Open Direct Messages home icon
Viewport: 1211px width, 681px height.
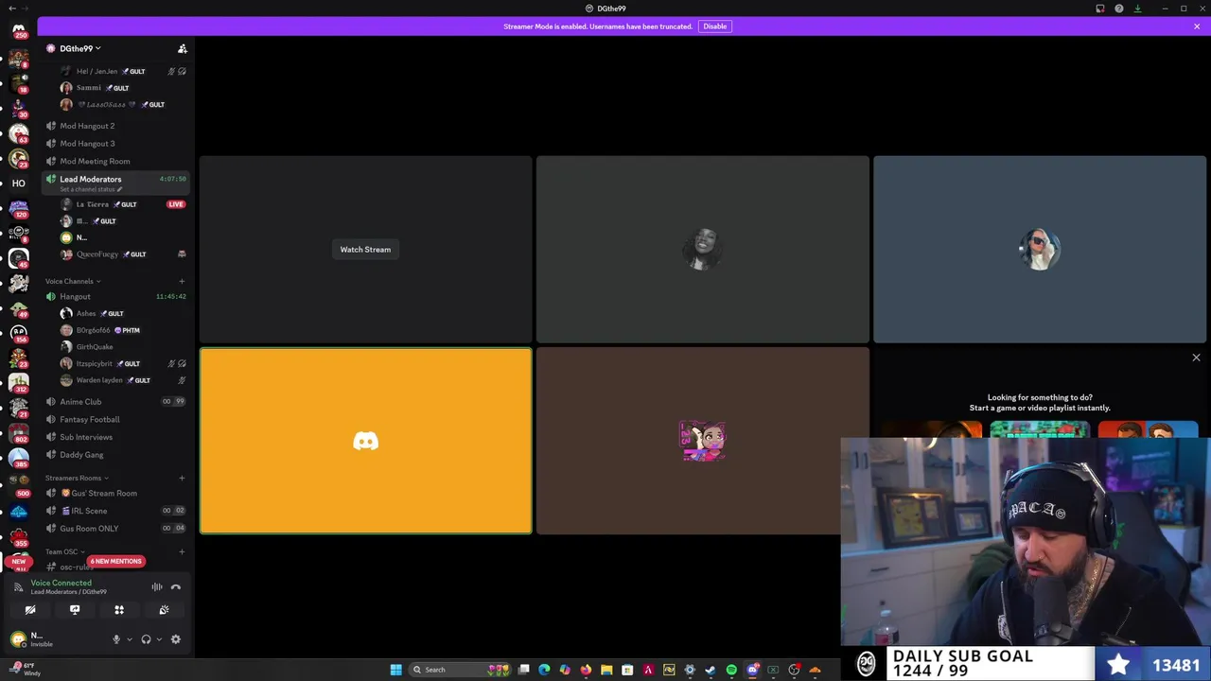[18, 31]
